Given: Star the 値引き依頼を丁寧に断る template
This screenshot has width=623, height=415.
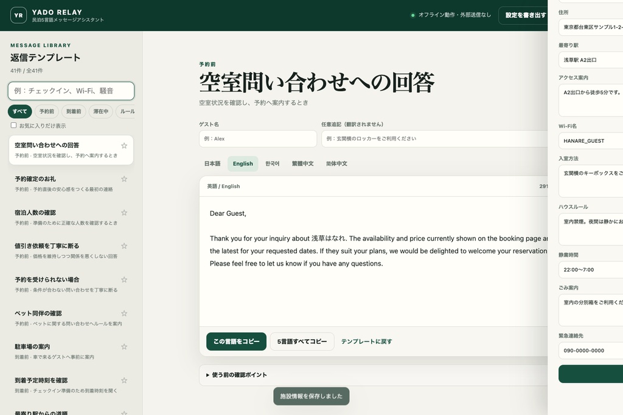Looking at the screenshot, I should (124, 246).
